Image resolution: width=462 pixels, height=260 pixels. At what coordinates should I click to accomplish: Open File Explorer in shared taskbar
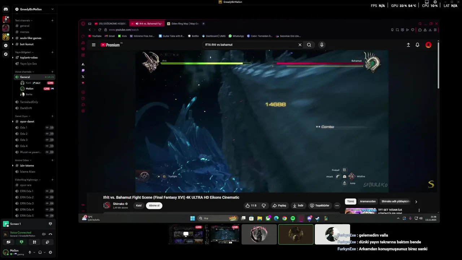tap(260, 218)
